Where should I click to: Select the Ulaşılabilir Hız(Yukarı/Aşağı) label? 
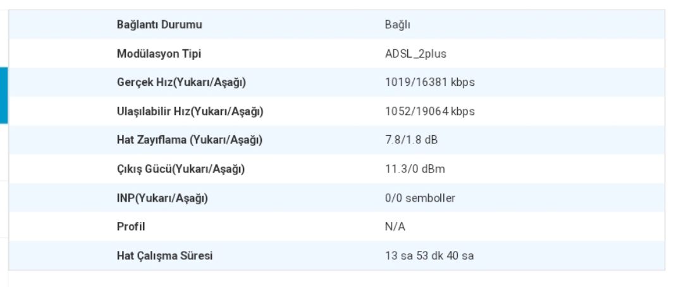coord(190,111)
